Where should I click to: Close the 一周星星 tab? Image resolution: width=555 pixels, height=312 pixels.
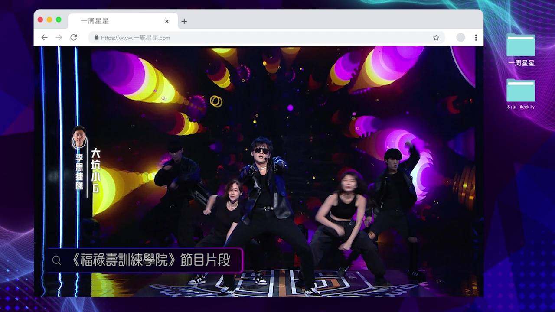[x=166, y=21]
